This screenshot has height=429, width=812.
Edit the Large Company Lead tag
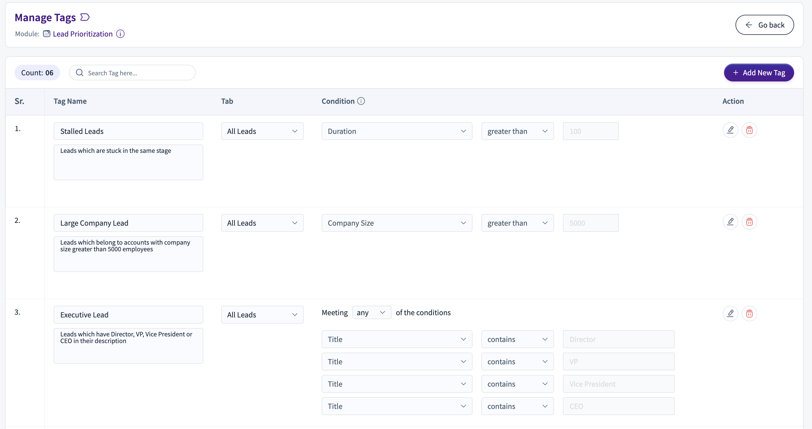click(730, 222)
